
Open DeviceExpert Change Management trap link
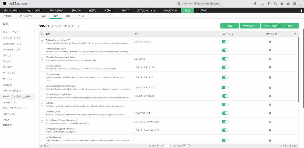pos(61,120)
